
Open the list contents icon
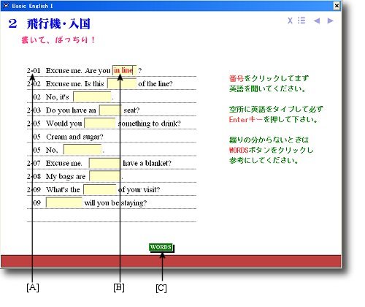pyautogui.click(x=301, y=20)
